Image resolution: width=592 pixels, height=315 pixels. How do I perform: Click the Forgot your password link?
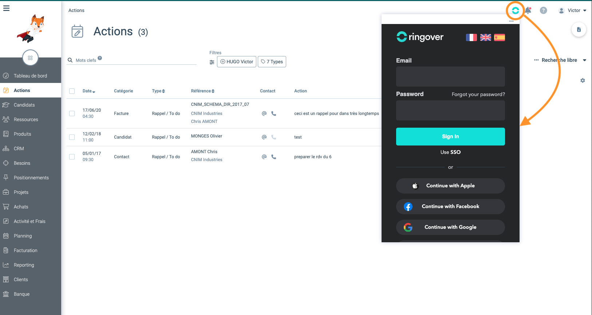[478, 95]
